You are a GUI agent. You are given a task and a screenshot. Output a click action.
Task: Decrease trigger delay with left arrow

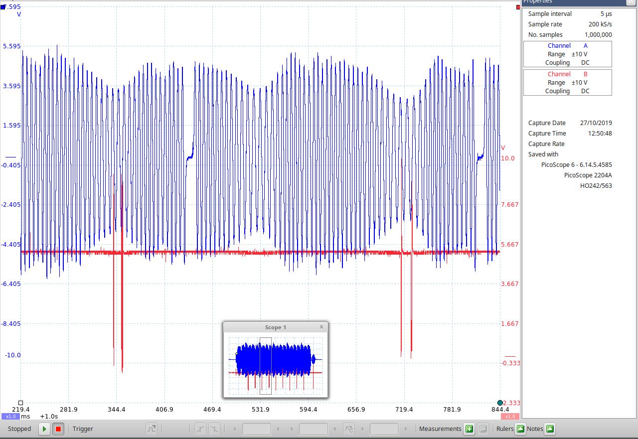point(362,429)
